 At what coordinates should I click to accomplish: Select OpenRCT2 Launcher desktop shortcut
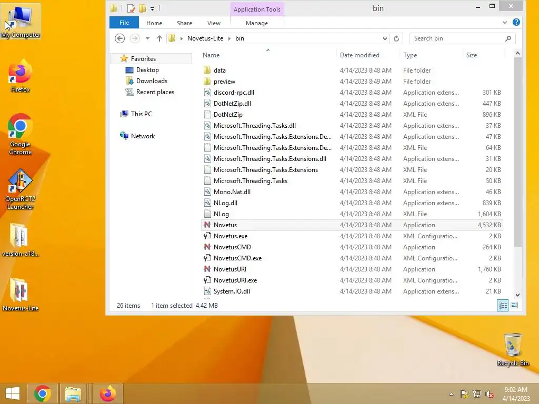click(x=21, y=189)
